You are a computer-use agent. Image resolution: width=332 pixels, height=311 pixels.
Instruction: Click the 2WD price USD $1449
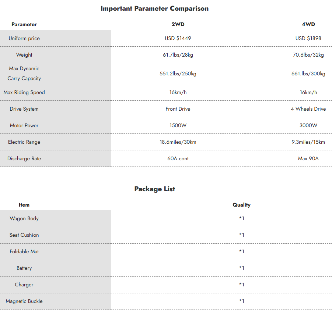pyautogui.click(x=178, y=38)
